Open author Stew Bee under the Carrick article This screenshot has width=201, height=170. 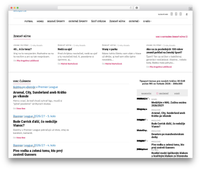(x=21, y=138)
